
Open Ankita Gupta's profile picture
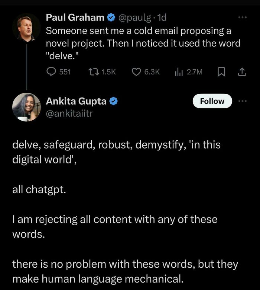click(26, 107)
